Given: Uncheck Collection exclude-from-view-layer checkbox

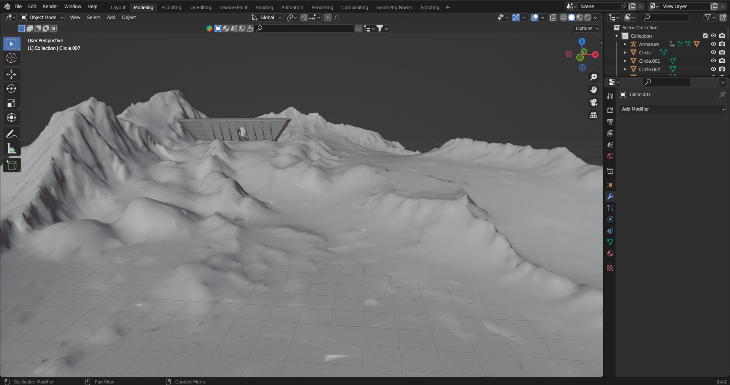Looking at the screenshot, I should (705, 36).
